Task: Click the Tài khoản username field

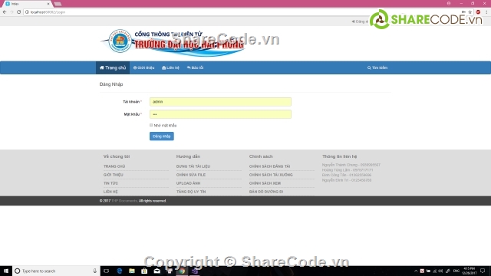Action: click(x=220, y=102)
